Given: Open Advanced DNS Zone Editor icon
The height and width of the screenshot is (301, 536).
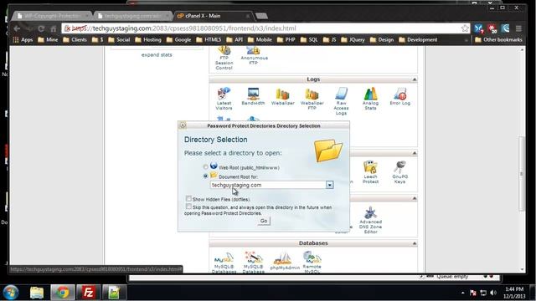Looking at the screenshot, I should [370, 220].
